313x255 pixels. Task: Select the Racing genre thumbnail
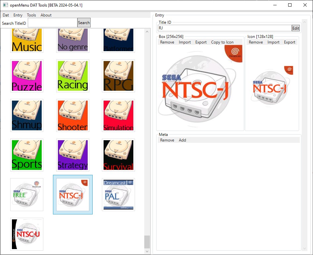(73, 76)
